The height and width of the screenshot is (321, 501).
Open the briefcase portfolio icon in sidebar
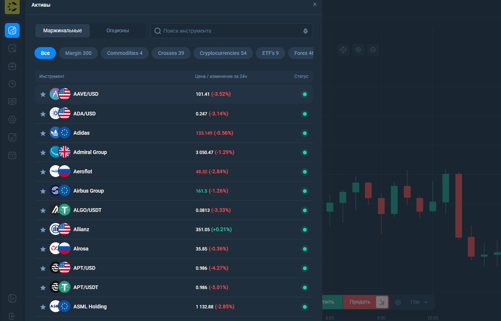pos(12,66)
